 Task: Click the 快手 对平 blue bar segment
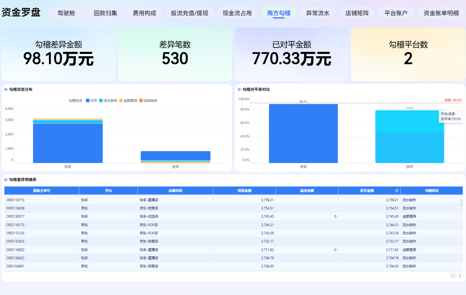pyautogui.click(x=176, y=156)
